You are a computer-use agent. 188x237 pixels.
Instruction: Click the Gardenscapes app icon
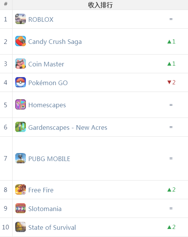(21, 127)
